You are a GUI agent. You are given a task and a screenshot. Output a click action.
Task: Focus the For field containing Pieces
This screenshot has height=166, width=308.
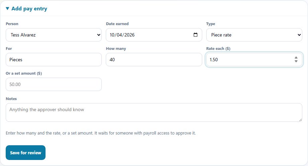click(54, 60)
